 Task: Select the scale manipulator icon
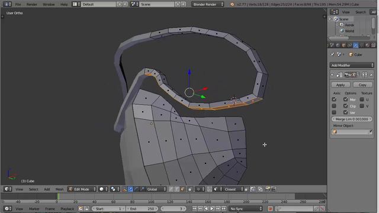(142, 189)
